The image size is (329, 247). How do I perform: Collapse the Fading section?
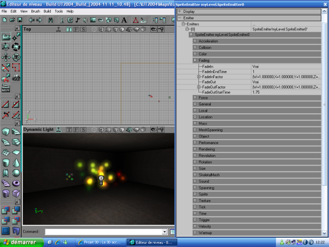click(195, 60)
